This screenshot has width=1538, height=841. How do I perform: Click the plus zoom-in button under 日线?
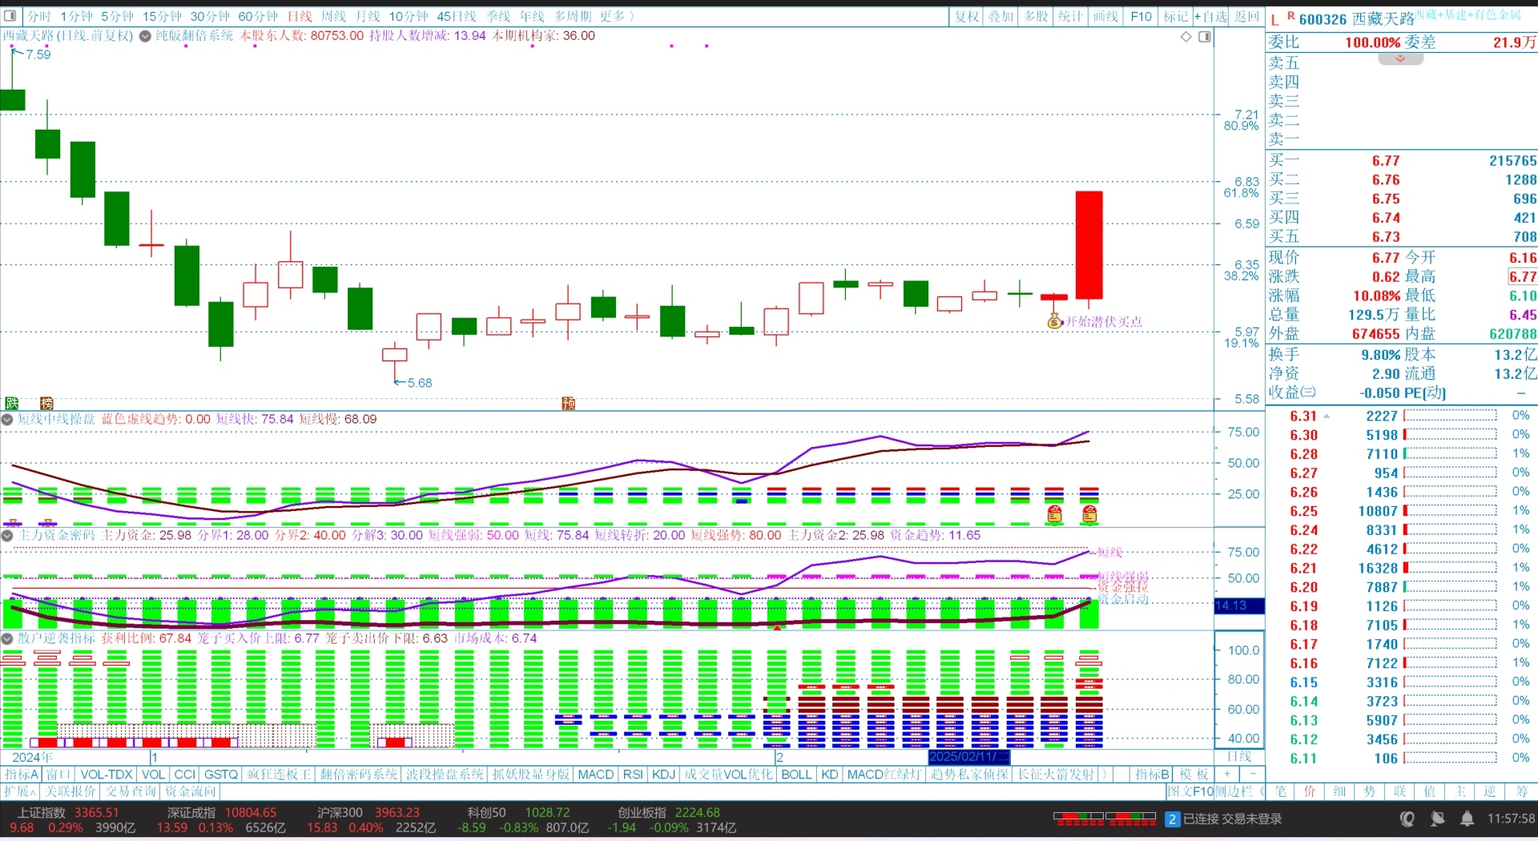[x=1226, y=774]
